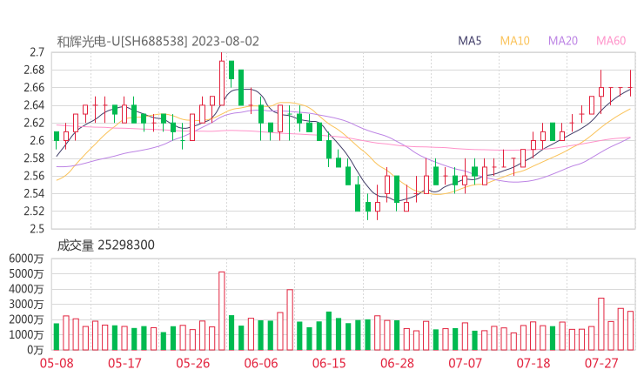
Task: Click the 05-26 date axis label
Action: [x=193, y=363]
